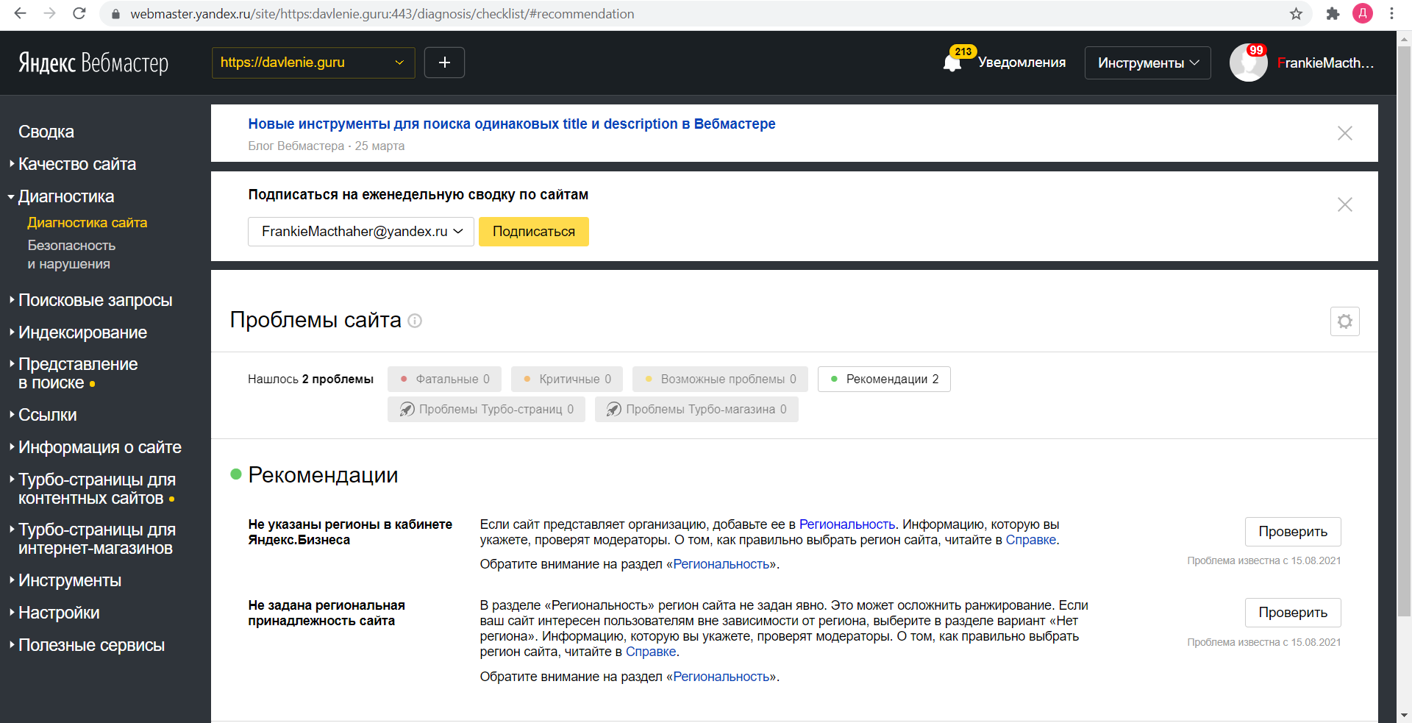Click the notifications bell icon
Screen dimensions: 1412x723
point(952,63)
